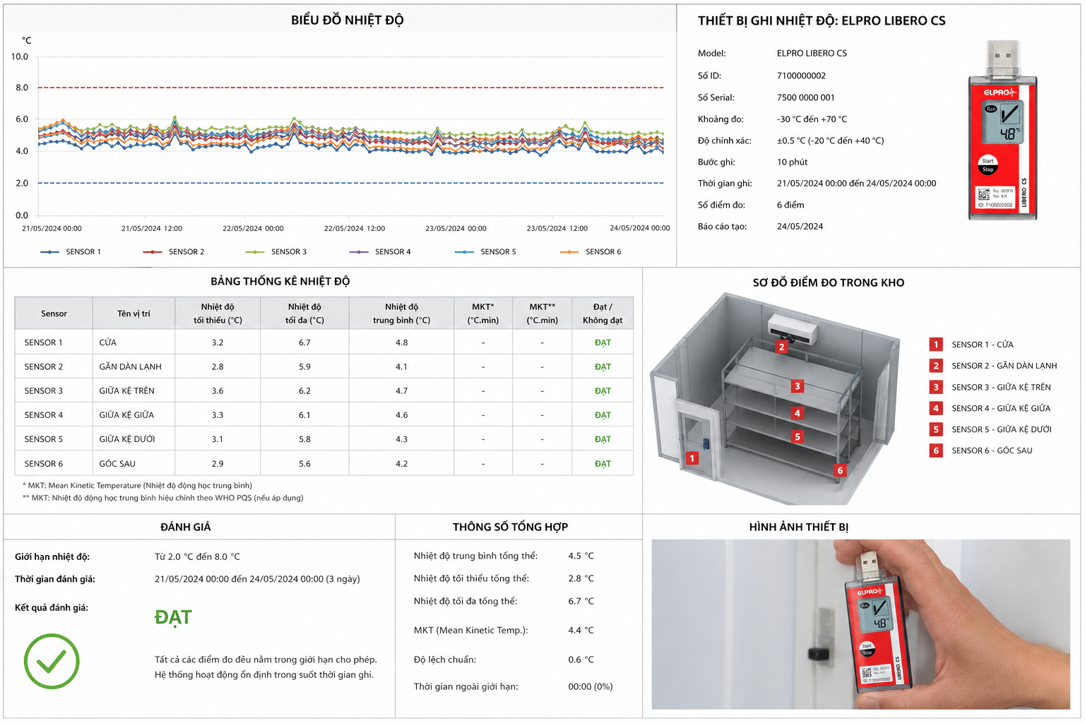Click red marker 5 on lower shelf

(797, 437)
